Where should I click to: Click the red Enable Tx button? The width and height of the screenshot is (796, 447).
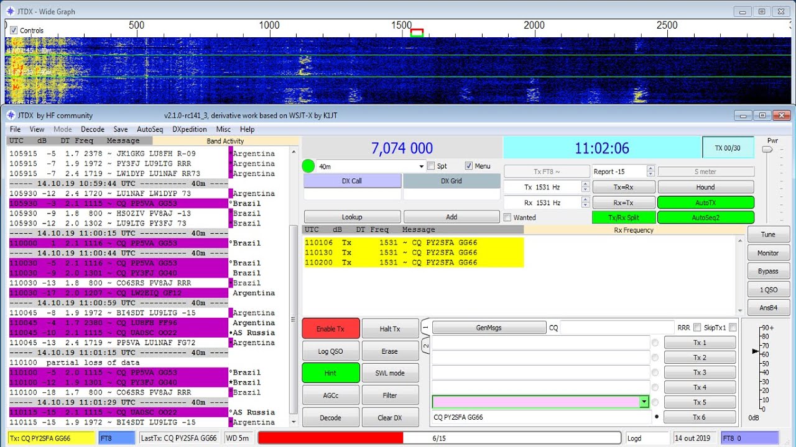coord(330,329)
